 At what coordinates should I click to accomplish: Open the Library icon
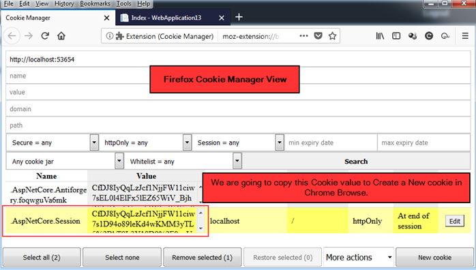(380, 36)
